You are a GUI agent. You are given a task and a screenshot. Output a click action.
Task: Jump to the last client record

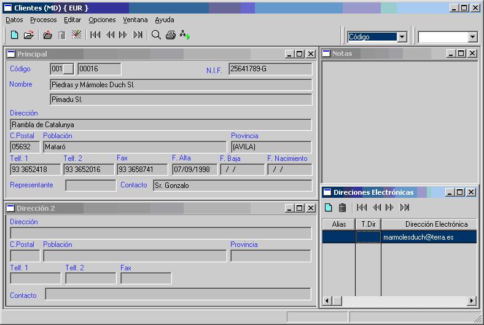138,35
